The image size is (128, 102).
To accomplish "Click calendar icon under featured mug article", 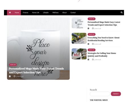I will click(x=10, y=76).
